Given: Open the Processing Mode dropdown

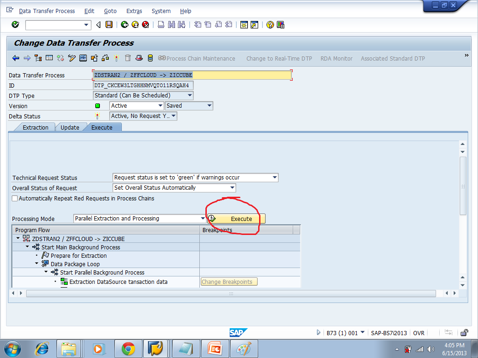Looking at the screenshot, I should pos(203,218).
